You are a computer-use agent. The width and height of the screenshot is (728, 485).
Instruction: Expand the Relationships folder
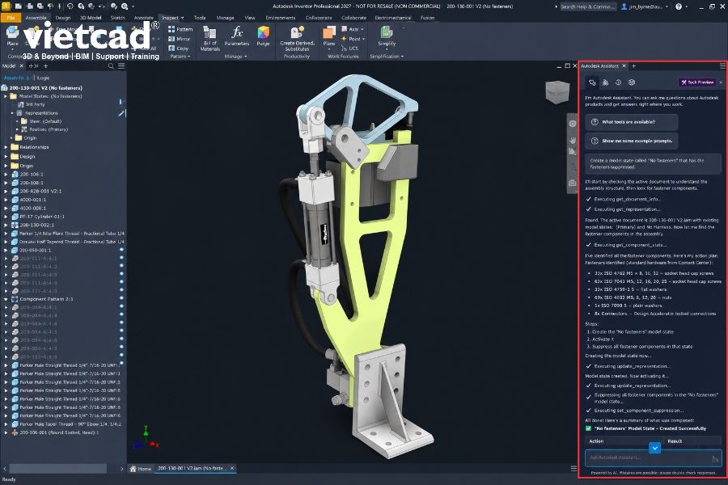[x=6, y=147]
